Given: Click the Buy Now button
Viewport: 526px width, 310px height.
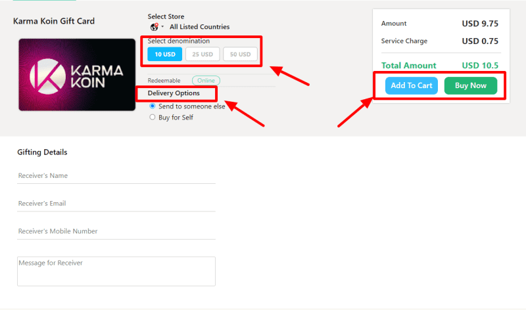Looking at the screenshot, I should [x=471, y=85].
